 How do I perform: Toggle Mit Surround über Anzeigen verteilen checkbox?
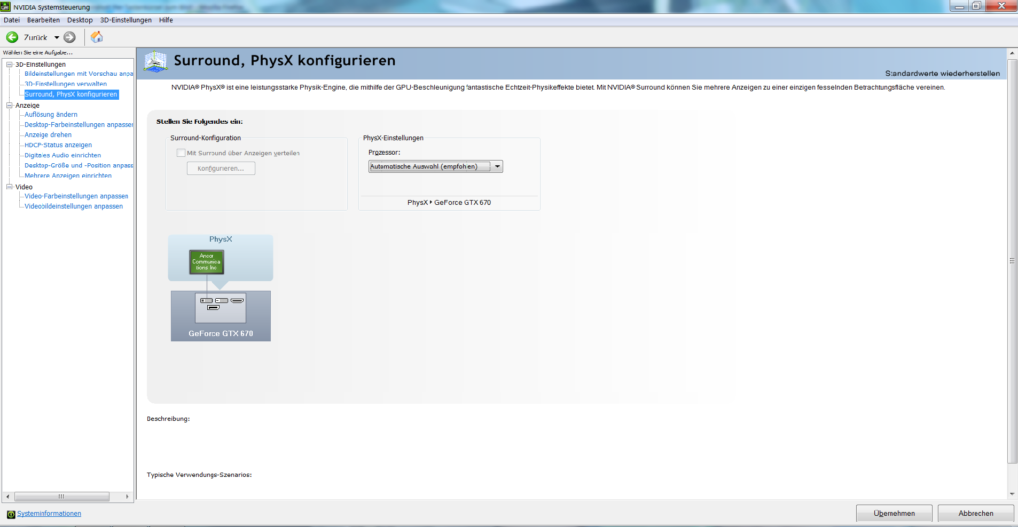click(x=181, y=153)
